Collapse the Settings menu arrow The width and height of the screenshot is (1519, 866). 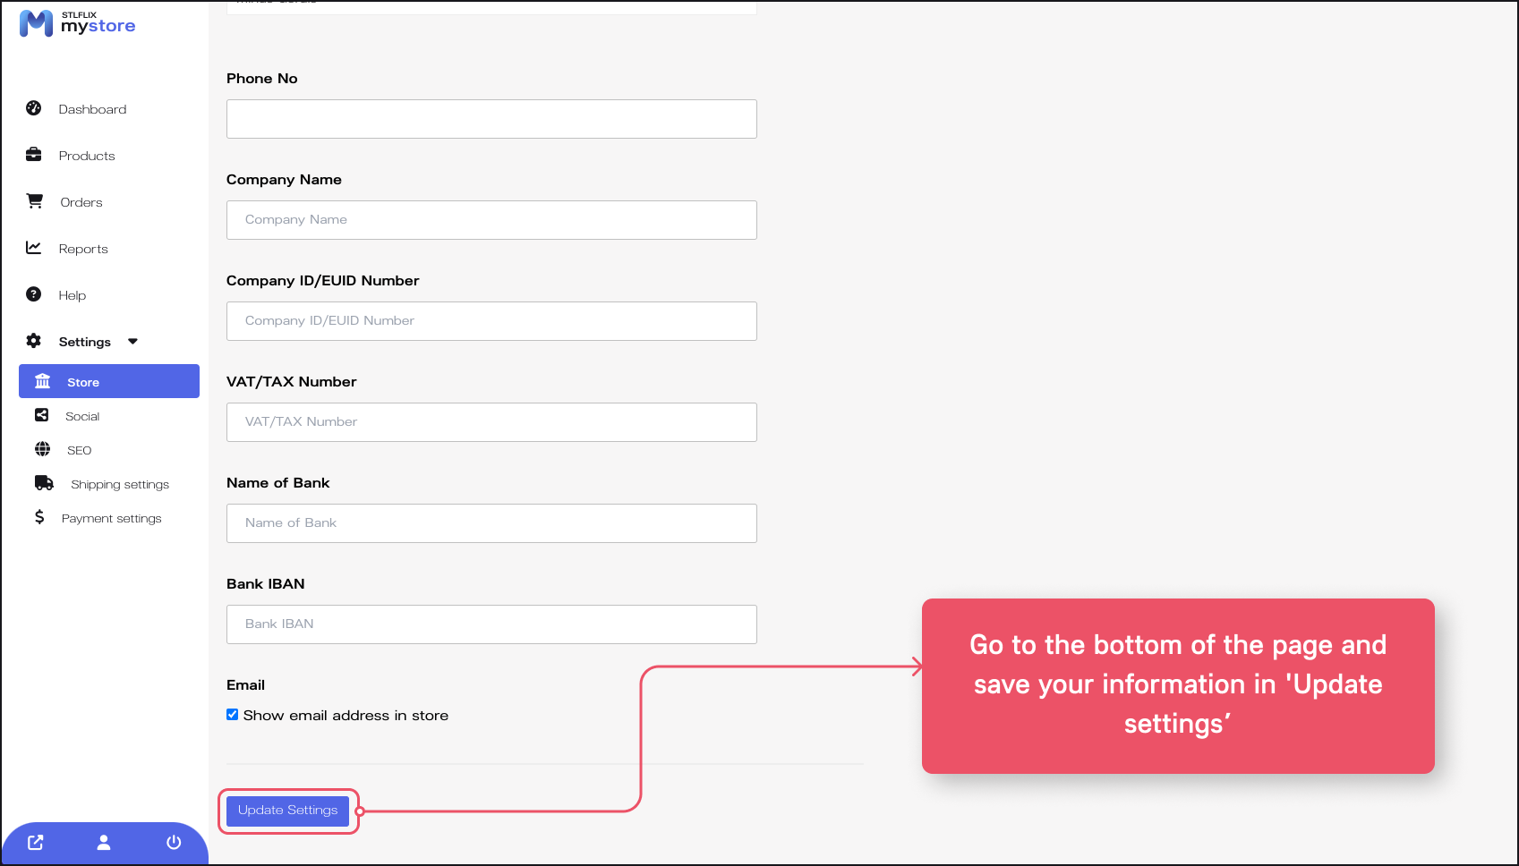133,342
